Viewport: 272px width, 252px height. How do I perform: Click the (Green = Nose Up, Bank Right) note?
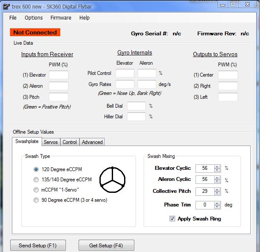(130, 93)
